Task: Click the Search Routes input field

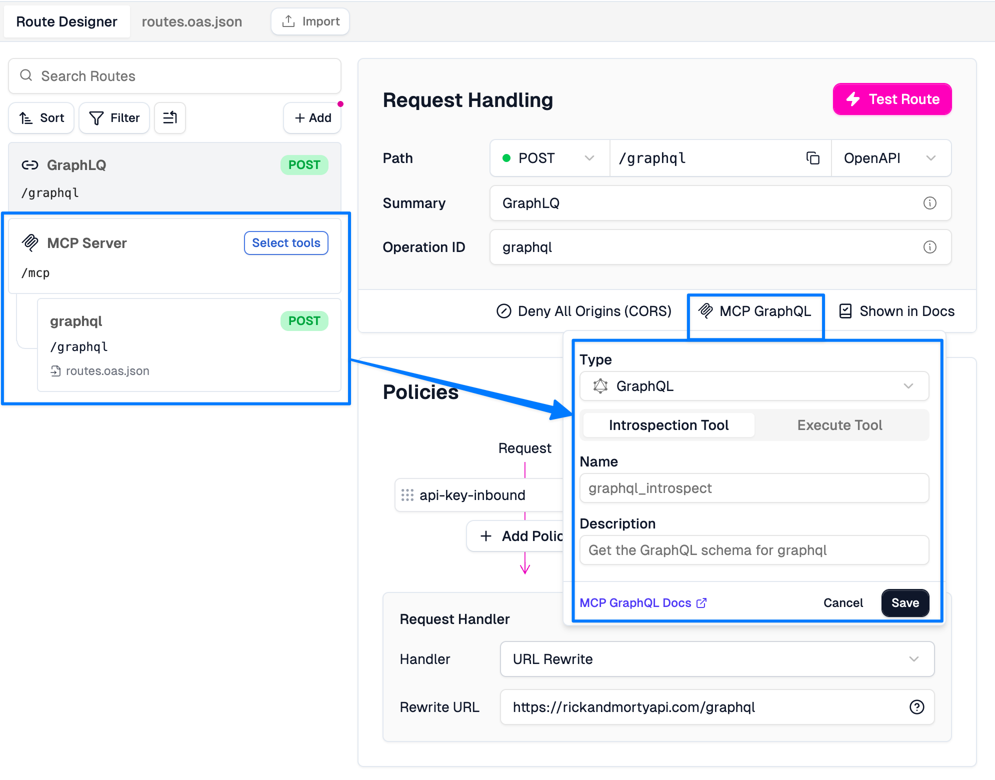Action: click(174, 76)
